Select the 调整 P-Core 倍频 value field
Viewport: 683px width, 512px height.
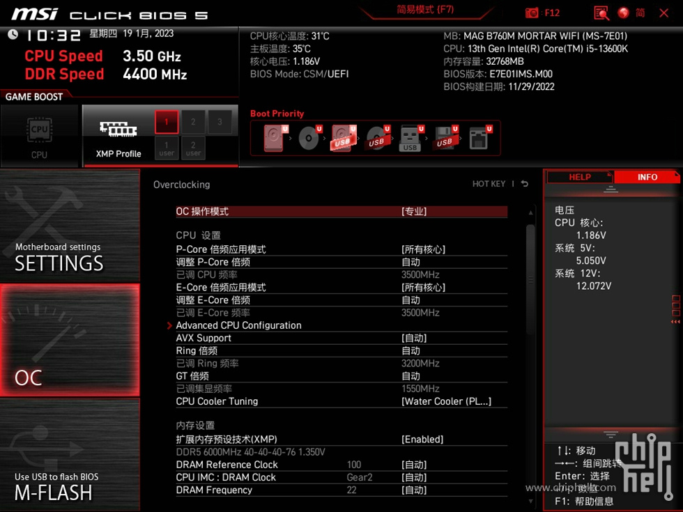pyautogui.click(x=341, y=262)
